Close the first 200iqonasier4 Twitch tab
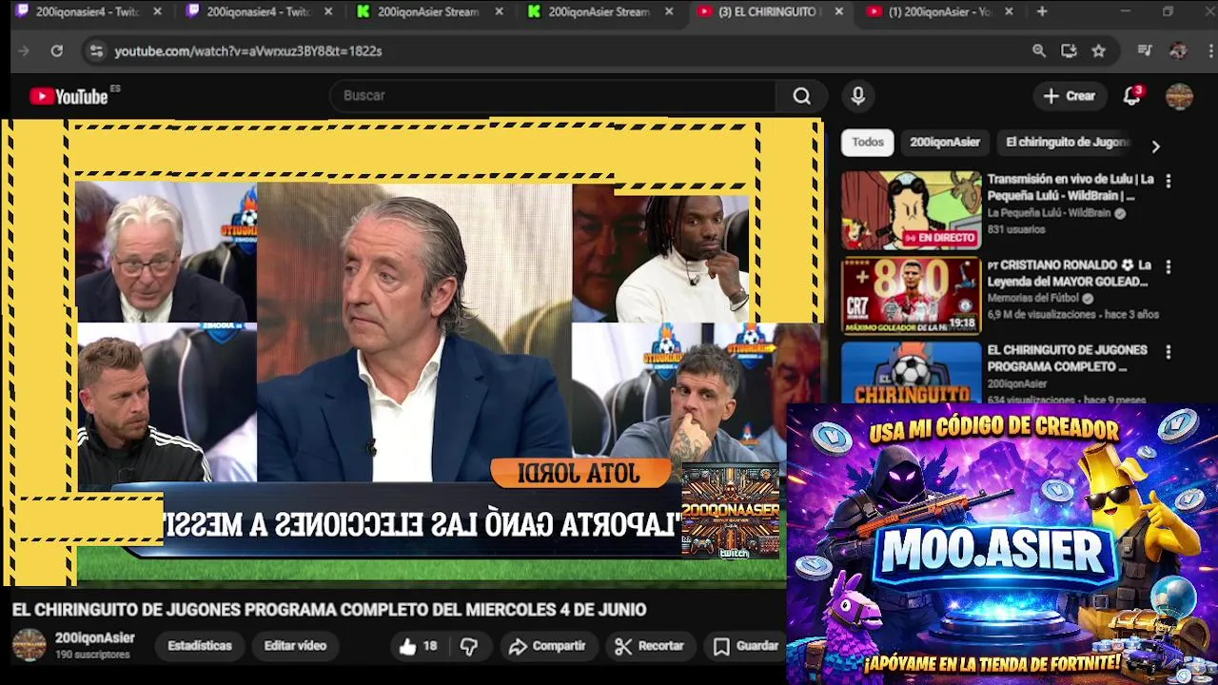The image size is (1218, 685). (157, 11)
